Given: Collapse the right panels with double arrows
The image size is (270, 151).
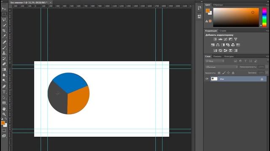Looking at the screenshot, I should [x=268, y=1].
